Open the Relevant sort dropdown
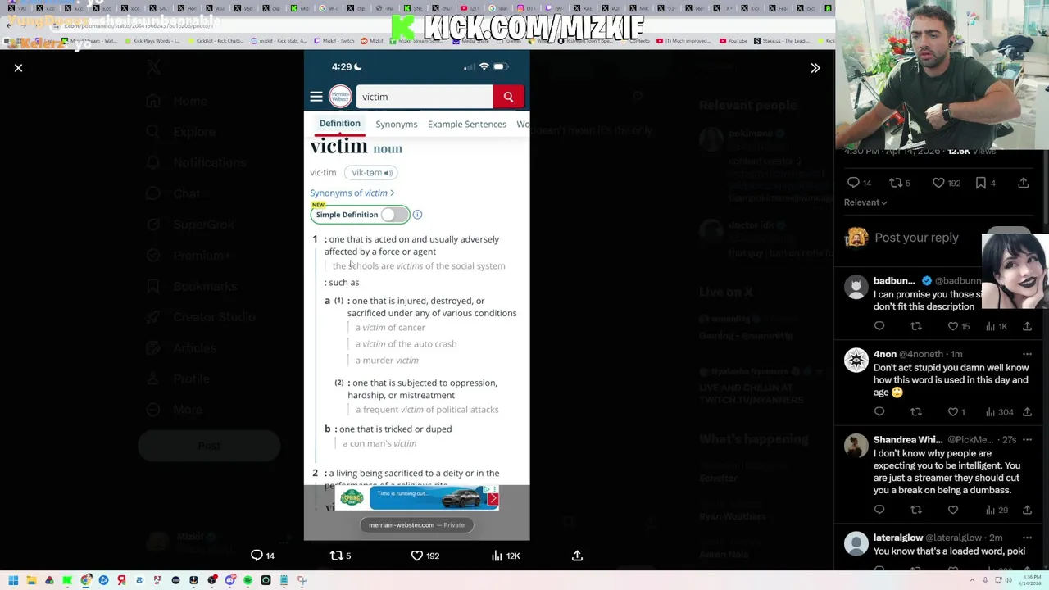Image resolution: width=1049 pixels, height=590 pixels. 865,202
